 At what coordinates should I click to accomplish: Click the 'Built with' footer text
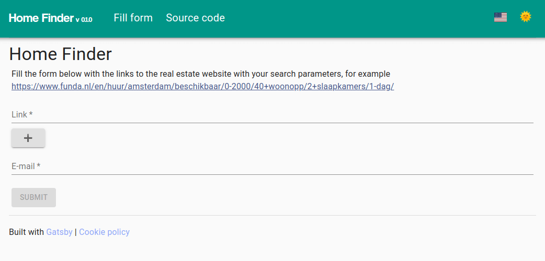[x=26, y=232]
